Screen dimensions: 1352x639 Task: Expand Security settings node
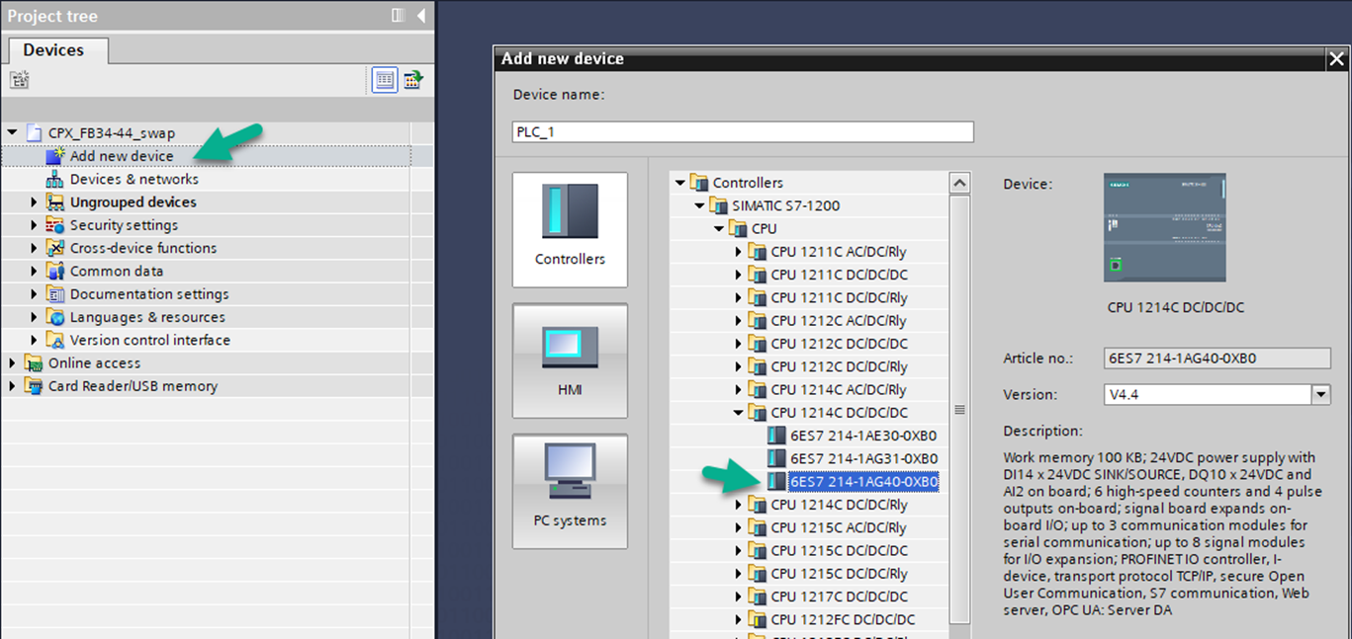[34, 225]
